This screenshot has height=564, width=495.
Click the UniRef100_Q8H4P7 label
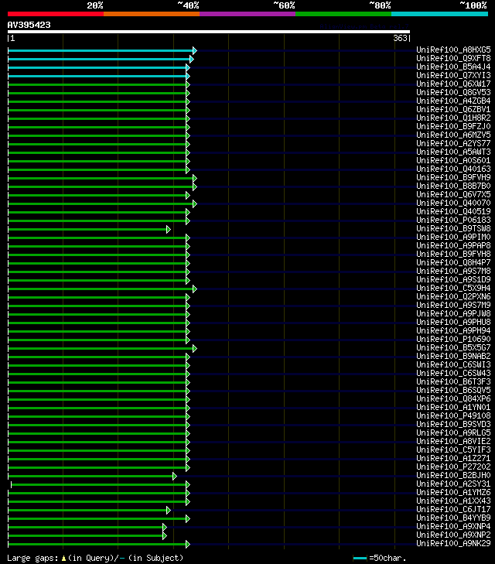point(453,262)
